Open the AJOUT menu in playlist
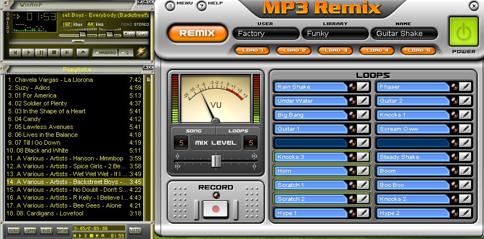The image size is (484, 239). point(14,231)
